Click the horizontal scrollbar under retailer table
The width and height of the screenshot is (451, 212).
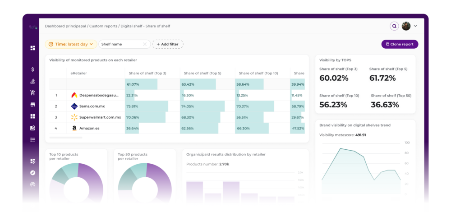[x=66, y=137]
